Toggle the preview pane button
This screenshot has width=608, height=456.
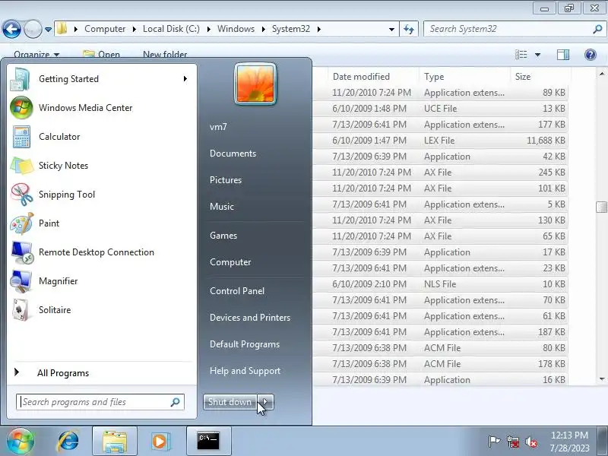tap(563, 55)
